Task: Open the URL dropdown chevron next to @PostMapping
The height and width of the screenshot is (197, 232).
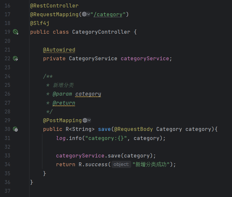Action: click(x=89, y=120)
